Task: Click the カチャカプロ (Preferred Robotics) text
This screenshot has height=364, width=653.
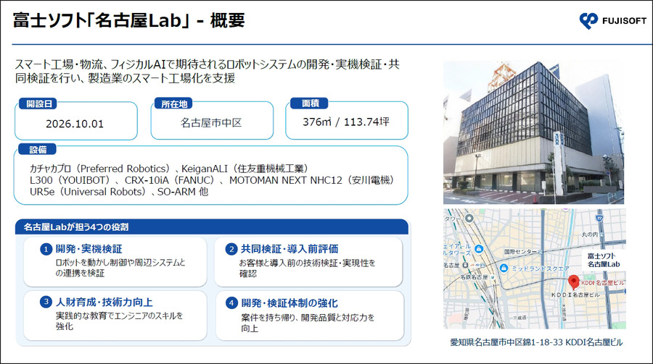Action: (100, 169)
